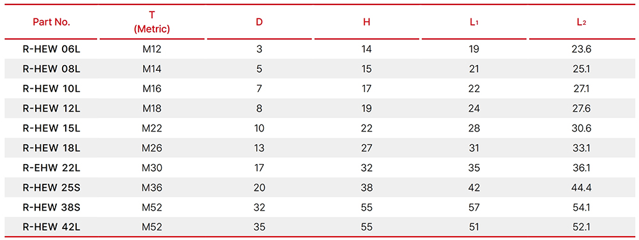Screen dimensions: 639x240
Task: Select the L1 column header
Action: coord(474,22)
